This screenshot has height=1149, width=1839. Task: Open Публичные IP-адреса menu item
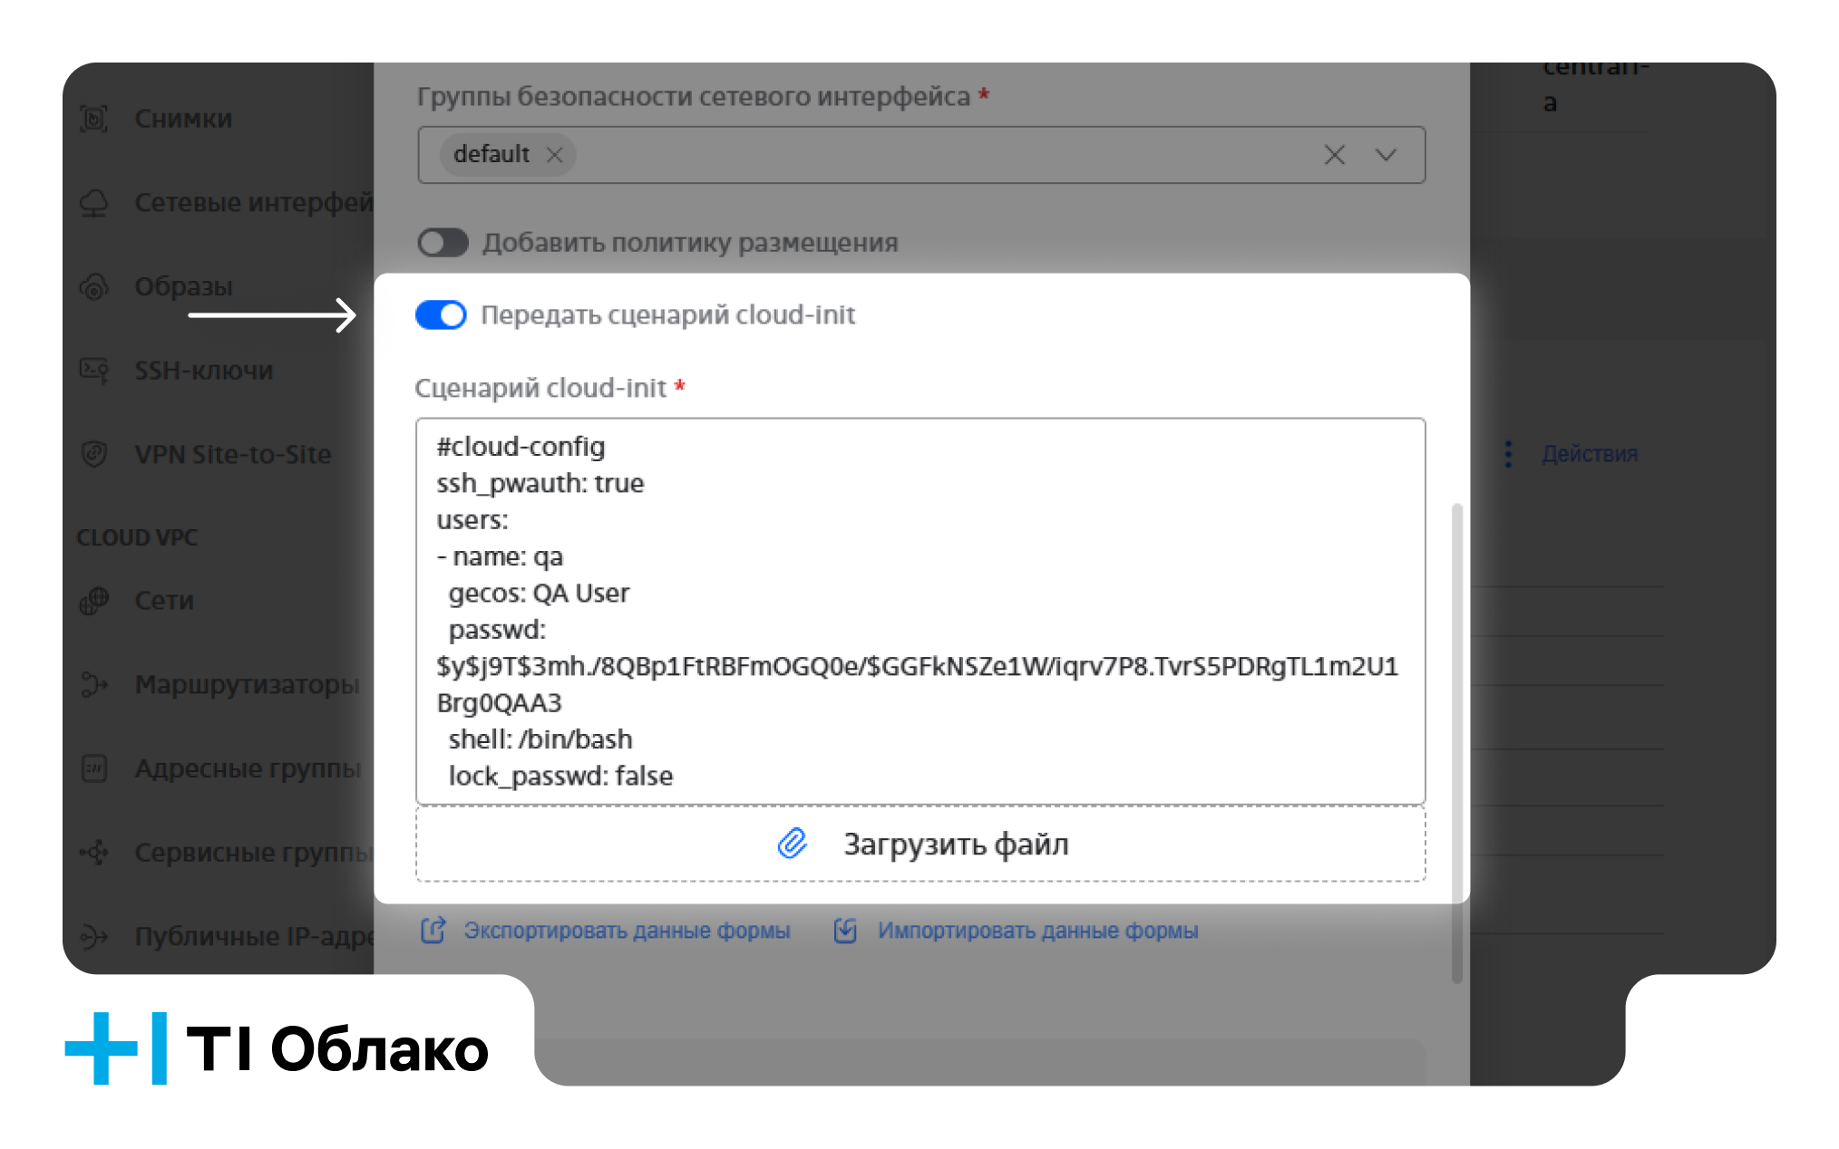[x=227, y=936]
